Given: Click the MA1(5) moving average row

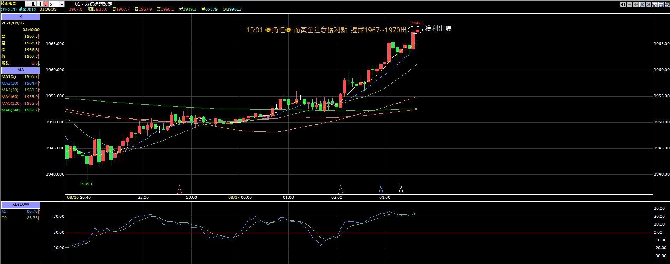Looking at the screenshot, I should click(x=20, y=76).
